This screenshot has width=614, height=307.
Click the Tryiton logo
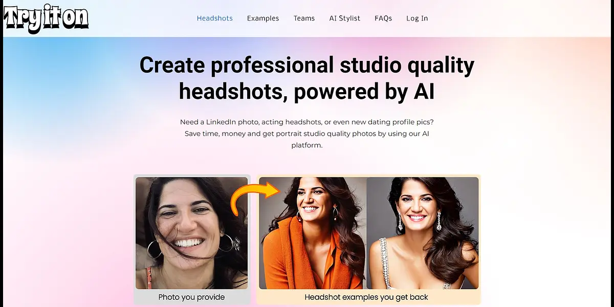tap(46, 18)
